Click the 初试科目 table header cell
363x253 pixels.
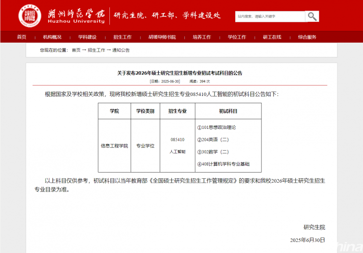point(228,111)
